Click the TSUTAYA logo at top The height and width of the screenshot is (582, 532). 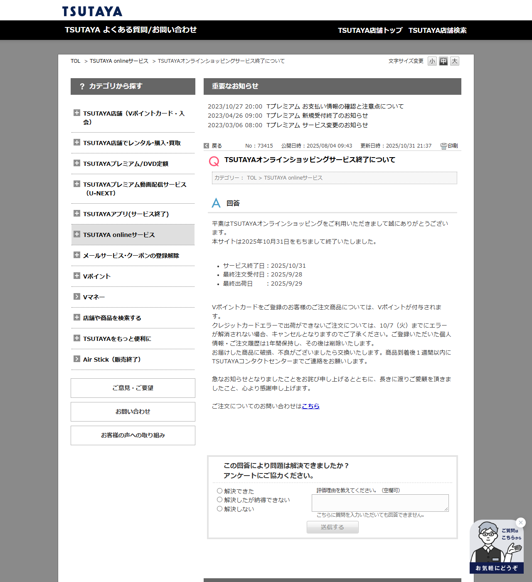click(x=92, y=11)
